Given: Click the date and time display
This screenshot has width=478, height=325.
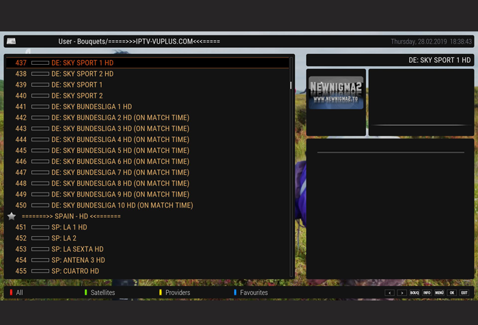Looking at the screenshot, I should coord(431,42).
